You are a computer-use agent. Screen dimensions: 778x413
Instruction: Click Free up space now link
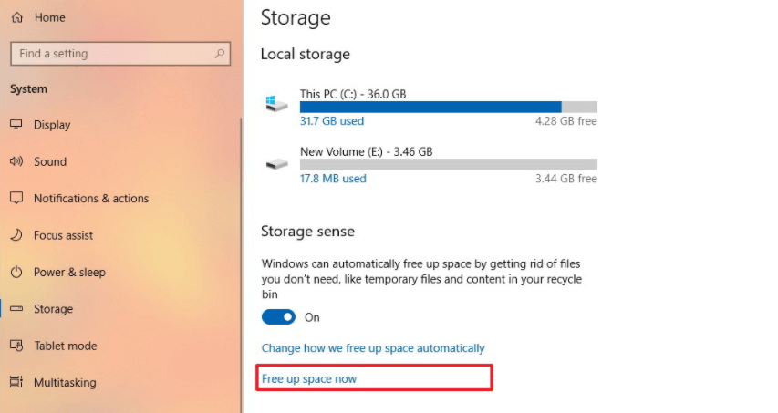point(309,378)
